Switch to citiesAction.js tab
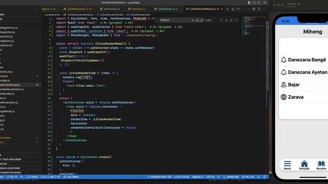This screenshot has height=184, width=328. (167, 9)
